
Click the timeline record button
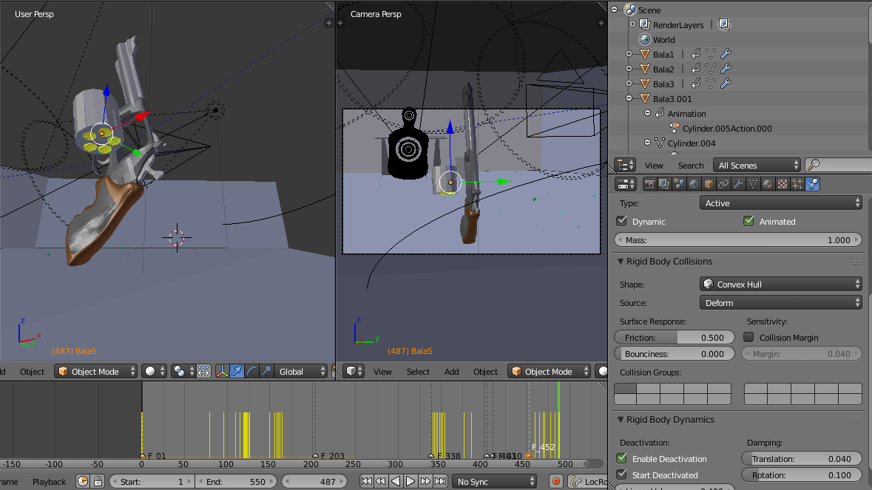click(556, 481)
